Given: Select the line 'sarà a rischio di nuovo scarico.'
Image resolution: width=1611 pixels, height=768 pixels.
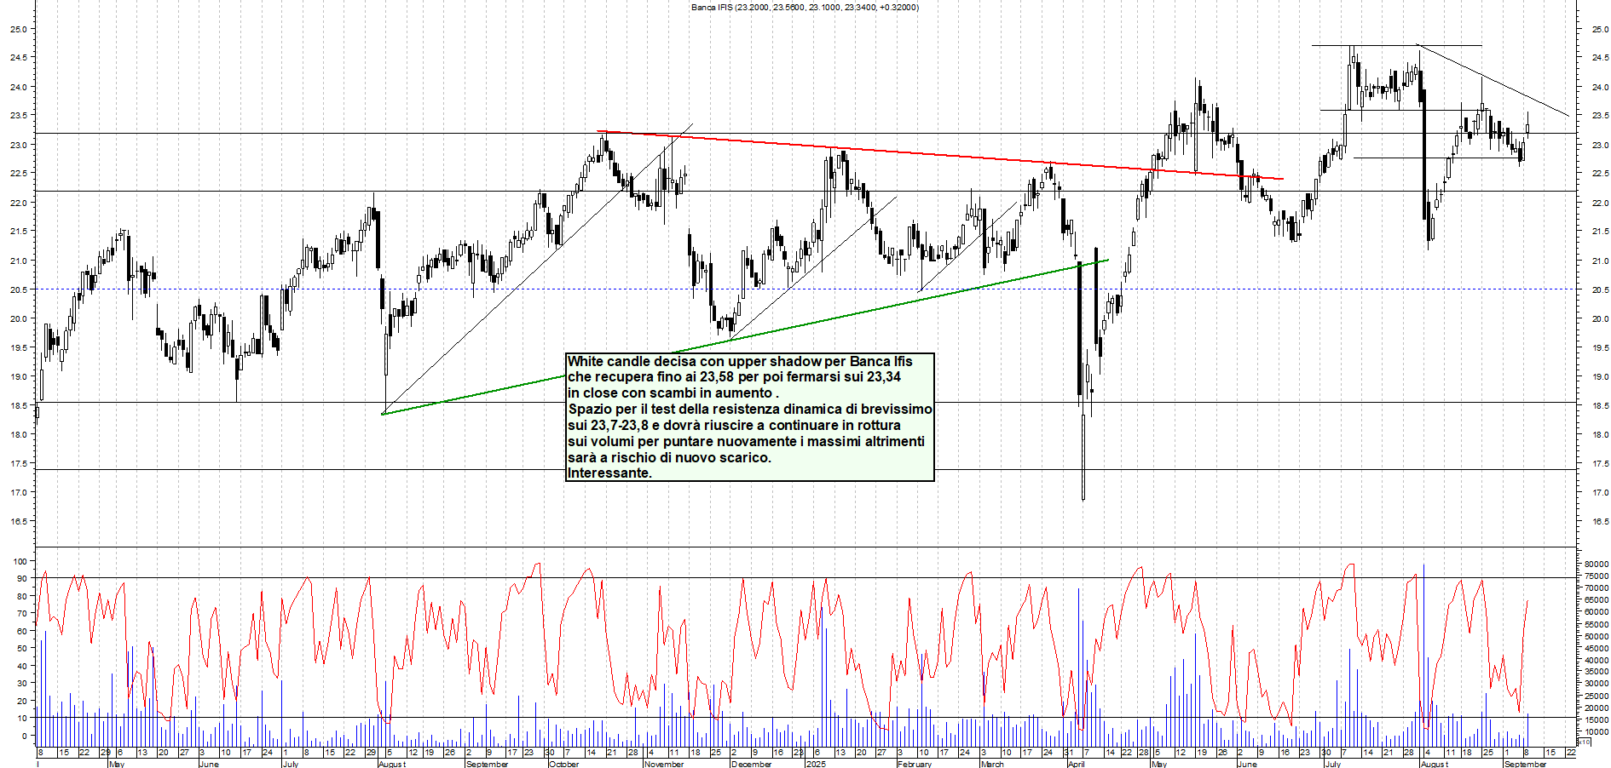Looking at the screenshot, I should (x=669, y=457).
